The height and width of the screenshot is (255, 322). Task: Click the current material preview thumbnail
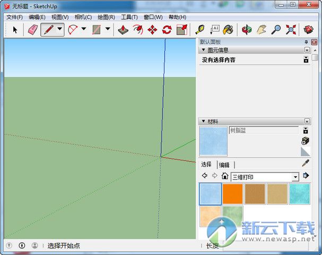pyautogui.click(x=213, y=141)
